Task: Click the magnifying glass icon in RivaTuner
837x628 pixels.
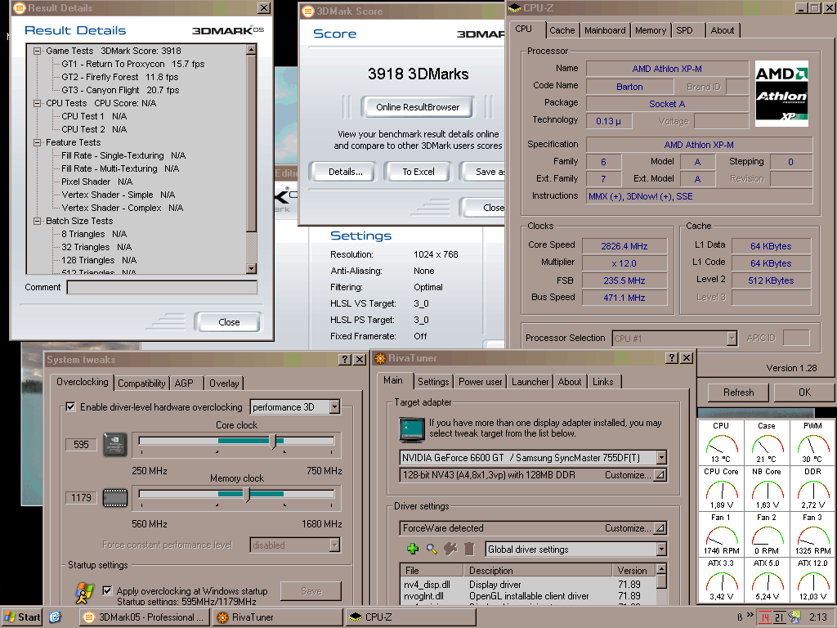Action: pos(432,549)
